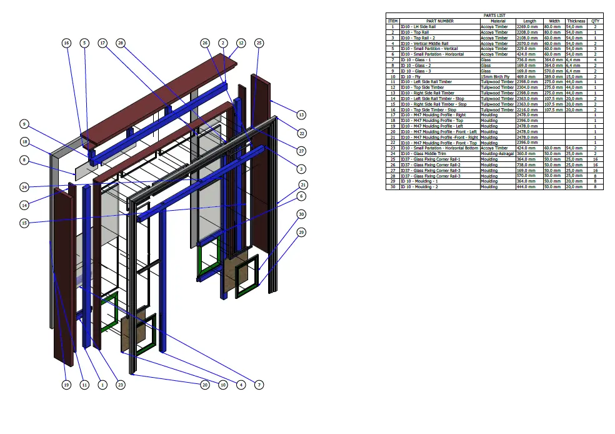615x434 pixels.
Task: Select the PART NUMBER column header
Action: click(x=439, y=21)
